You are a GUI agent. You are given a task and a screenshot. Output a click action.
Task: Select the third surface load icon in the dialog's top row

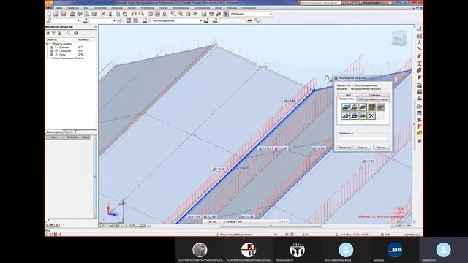[x=363, y=107]
